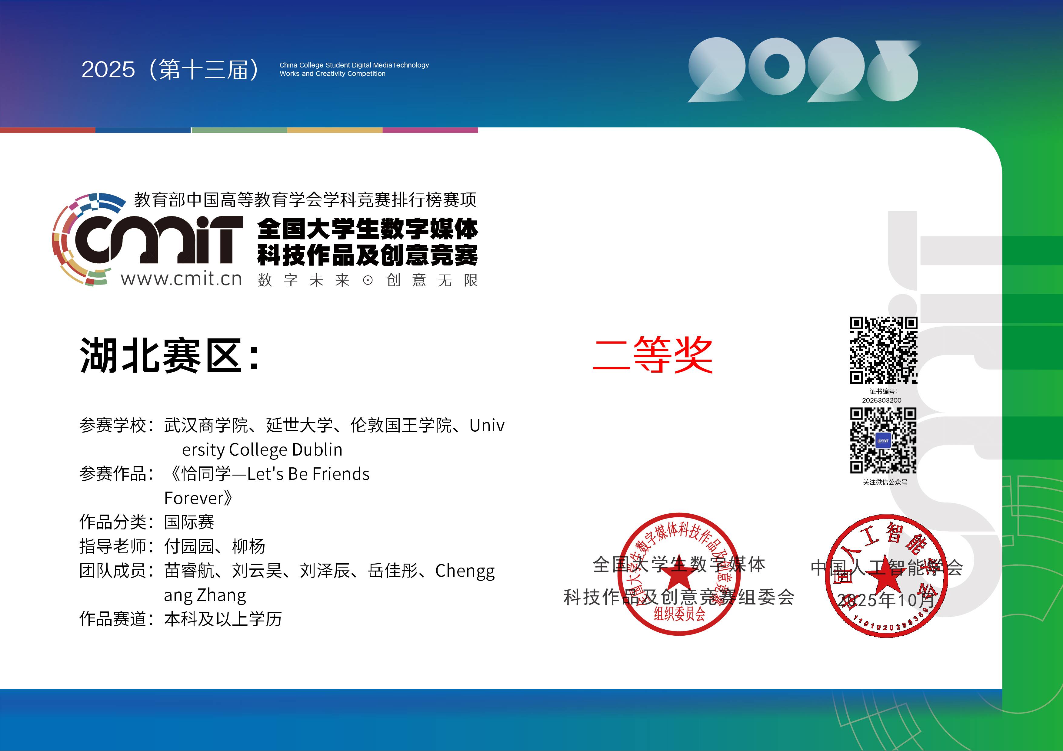This screenshot has height=751, width=1063.
Task: Select the date '2025年10月'
Action: pyautogui.click(x=886, y=600)
